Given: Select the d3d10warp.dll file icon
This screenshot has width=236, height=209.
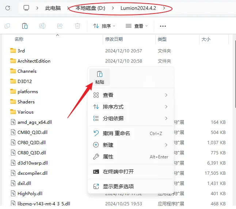Looking at the screenshot, I should tap(13, 163).
